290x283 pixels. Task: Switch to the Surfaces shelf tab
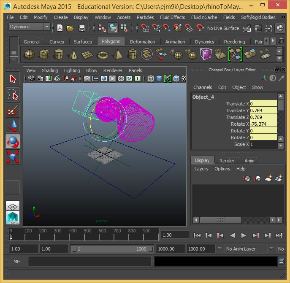(x=83, y=42)
